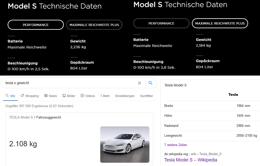Click the Bilder image icon

tap(64, 96)
